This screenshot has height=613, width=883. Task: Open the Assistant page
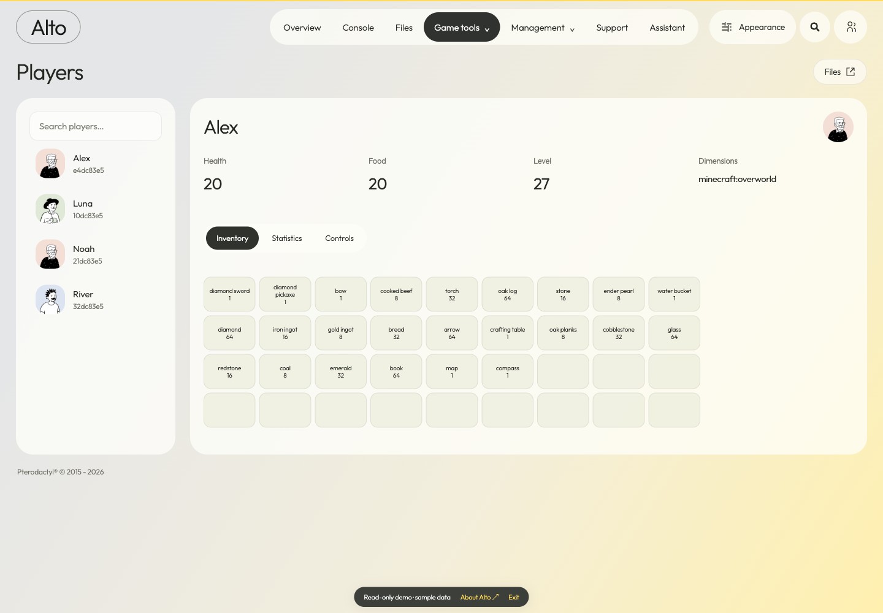click(667, 28)
